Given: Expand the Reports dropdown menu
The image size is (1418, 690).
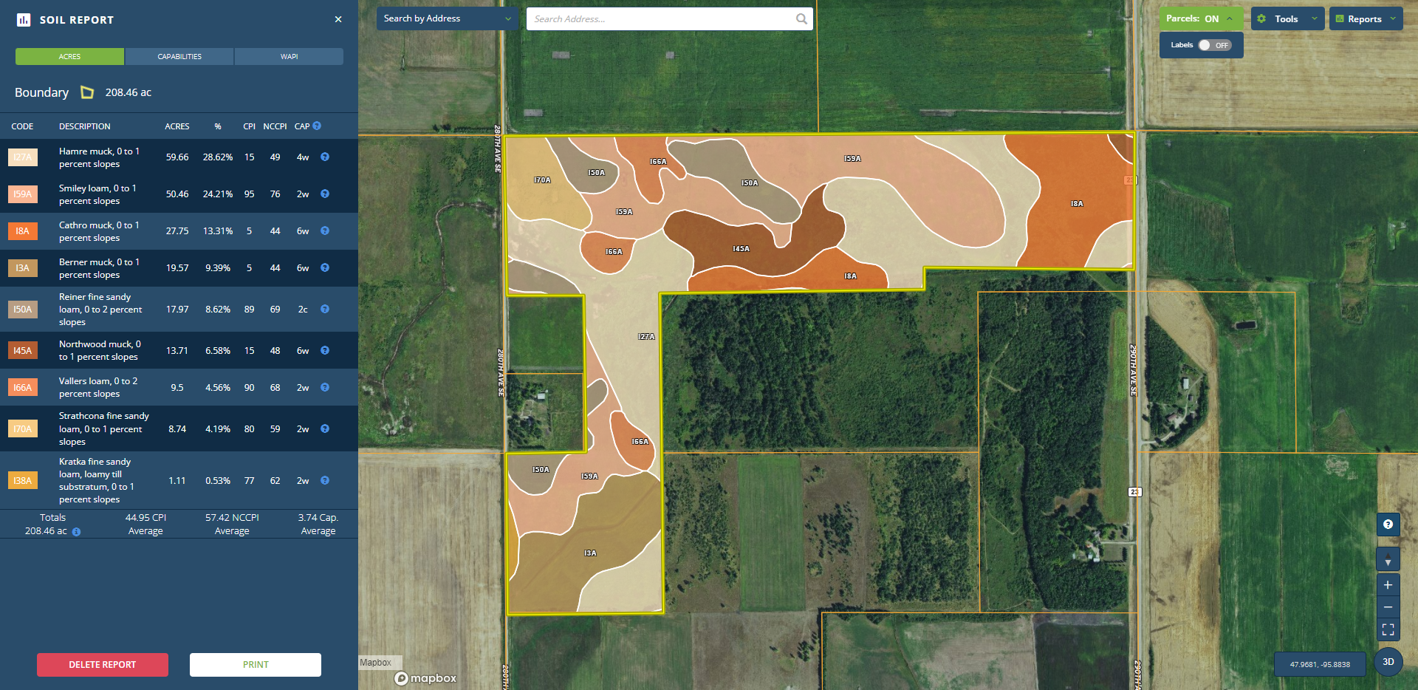Looking at the screenshot, I should pos(1366,19).
